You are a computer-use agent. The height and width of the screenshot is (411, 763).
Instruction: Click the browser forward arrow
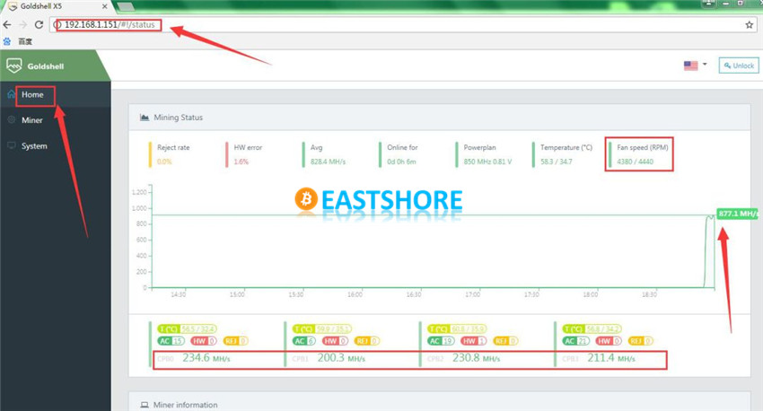22,24
